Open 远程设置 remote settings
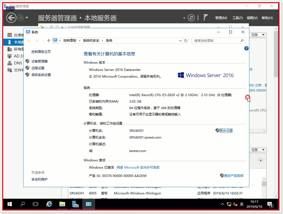 [38, 68]
